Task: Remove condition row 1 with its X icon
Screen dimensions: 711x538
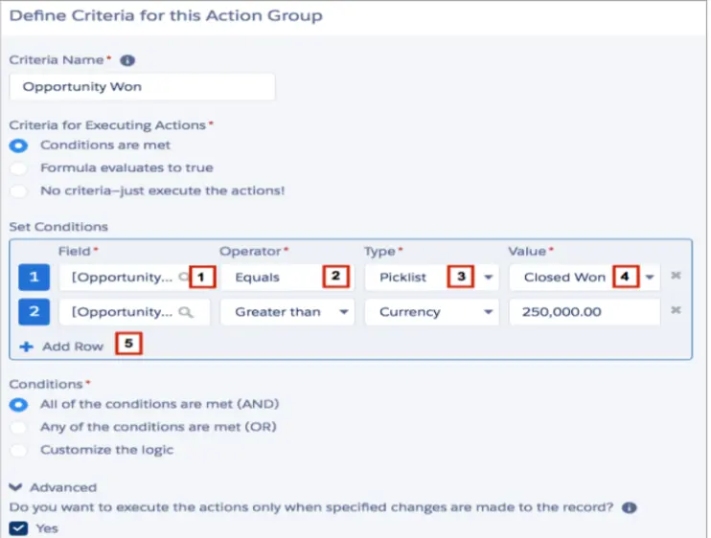Action: 676,276
